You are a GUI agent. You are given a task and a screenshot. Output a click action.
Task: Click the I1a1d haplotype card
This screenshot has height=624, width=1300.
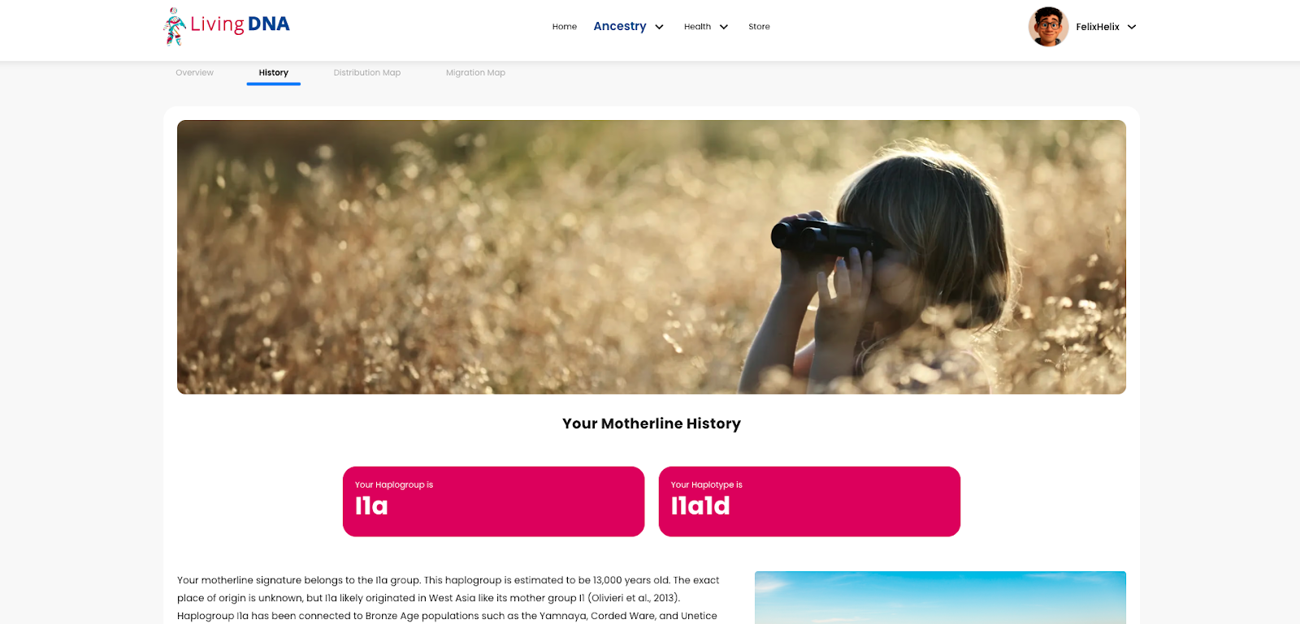[x=809, y=501]
